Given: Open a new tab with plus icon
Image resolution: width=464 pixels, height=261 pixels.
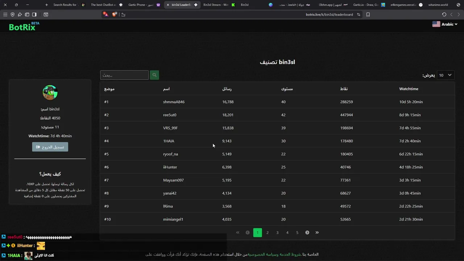Looking at the screenshot, I should (x=46, y=5).
